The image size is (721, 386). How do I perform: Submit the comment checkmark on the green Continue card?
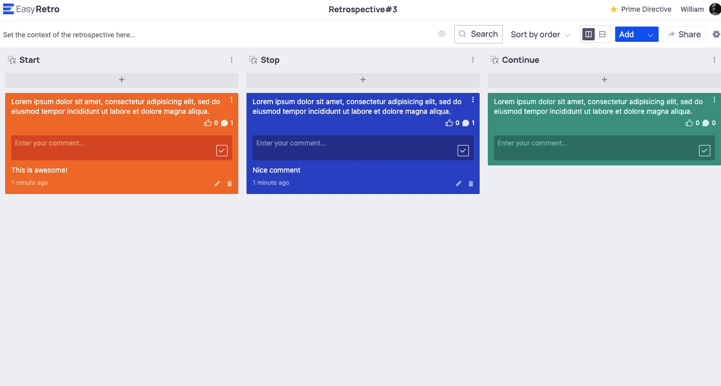point(705,150)
